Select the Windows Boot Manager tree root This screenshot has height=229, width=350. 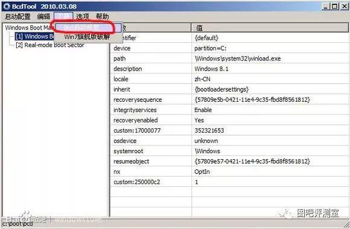[28, 28]
